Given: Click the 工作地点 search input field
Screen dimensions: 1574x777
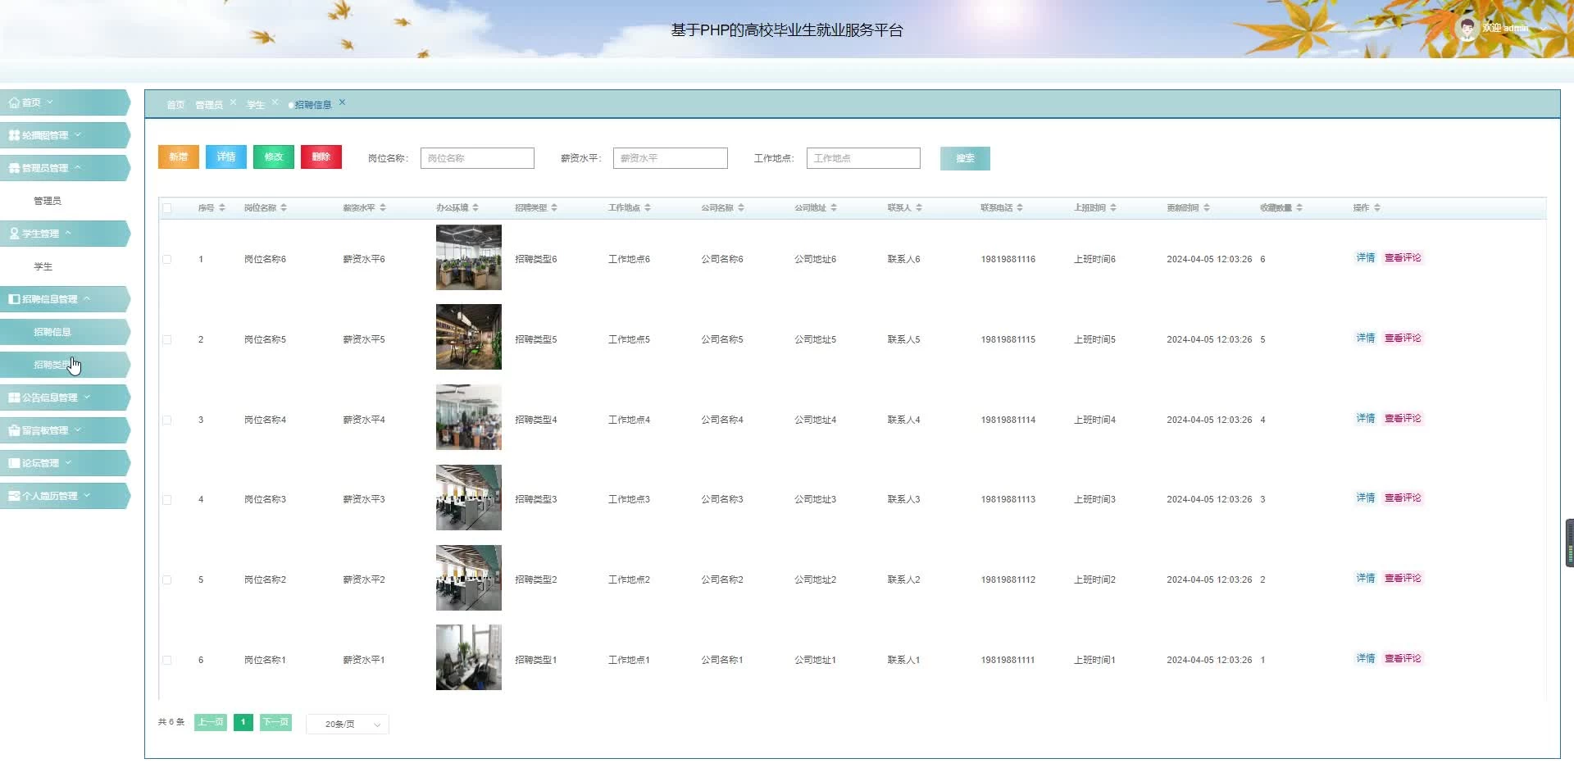Looking at the screenshot, I should (x=862, y=158).
